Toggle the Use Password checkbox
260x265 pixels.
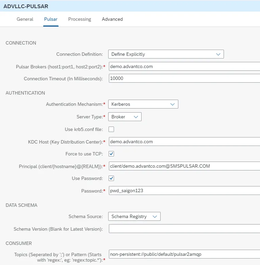(111, 178)
